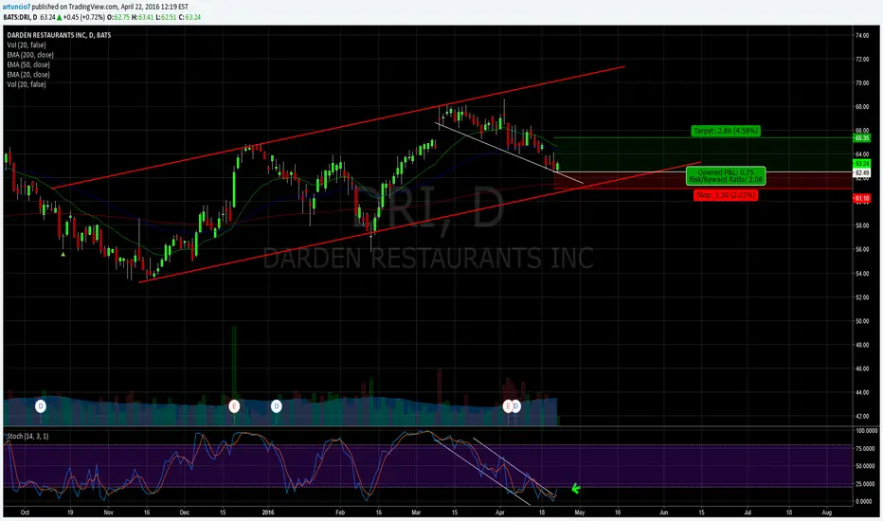Click the 50.00 price axis label
The image size is (883, 521).
point(862,321)
